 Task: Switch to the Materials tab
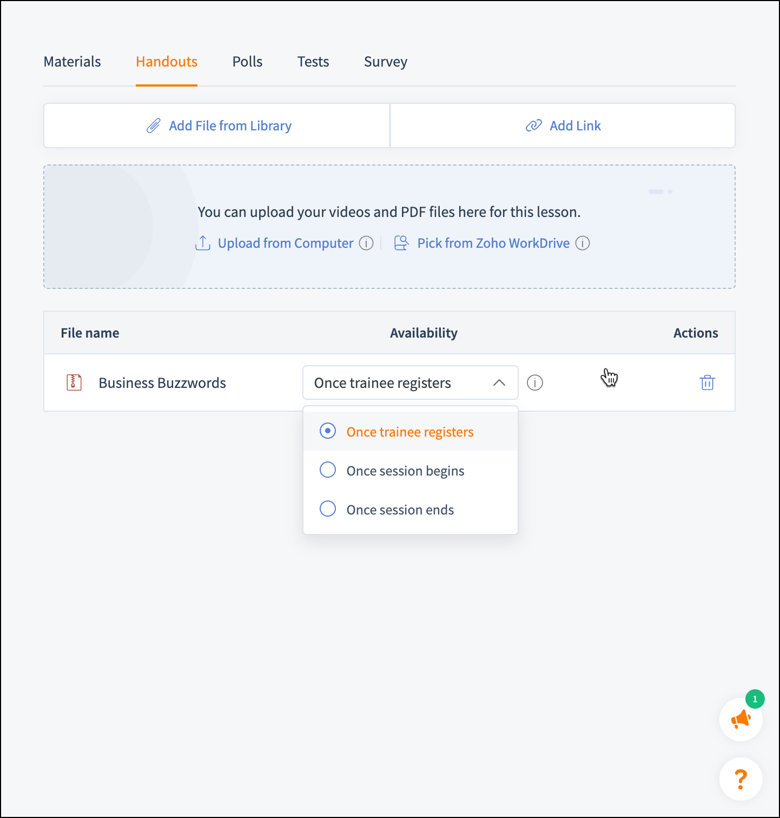[72, 62]
